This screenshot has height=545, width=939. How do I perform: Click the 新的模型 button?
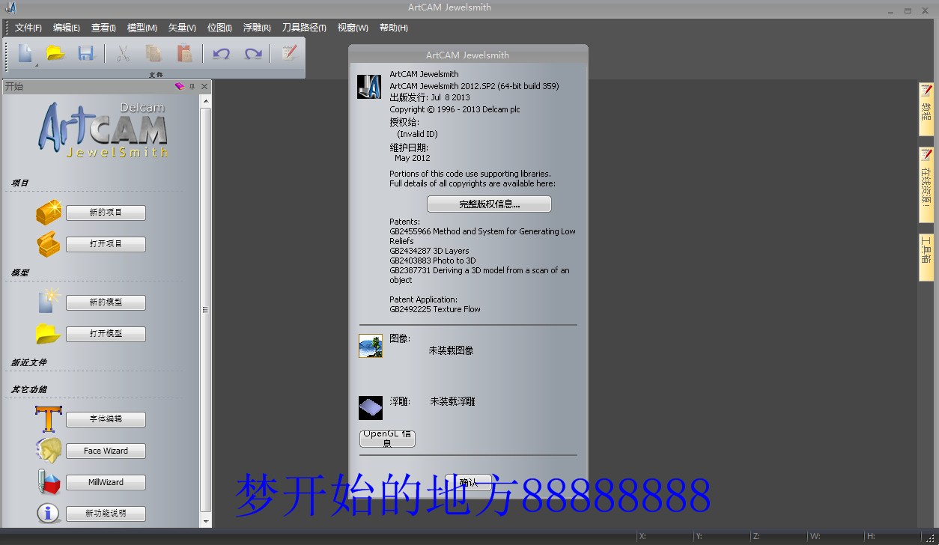coord(106,302)
